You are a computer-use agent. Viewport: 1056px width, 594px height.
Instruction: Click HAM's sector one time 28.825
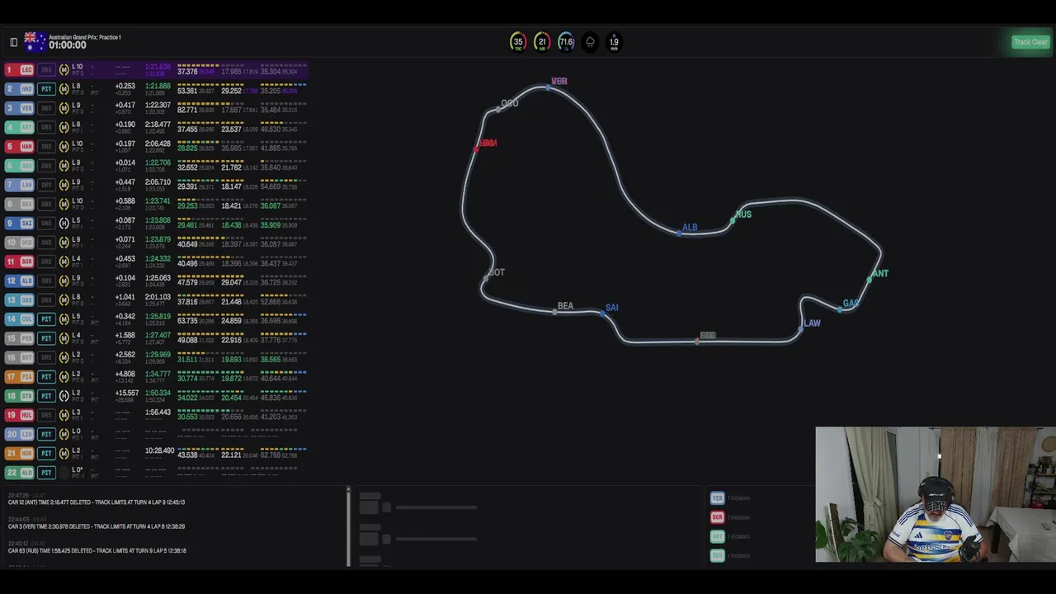tap(187, 148)
